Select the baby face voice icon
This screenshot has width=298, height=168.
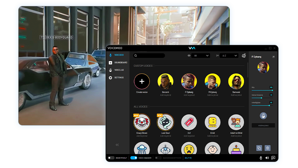(212, 148)
